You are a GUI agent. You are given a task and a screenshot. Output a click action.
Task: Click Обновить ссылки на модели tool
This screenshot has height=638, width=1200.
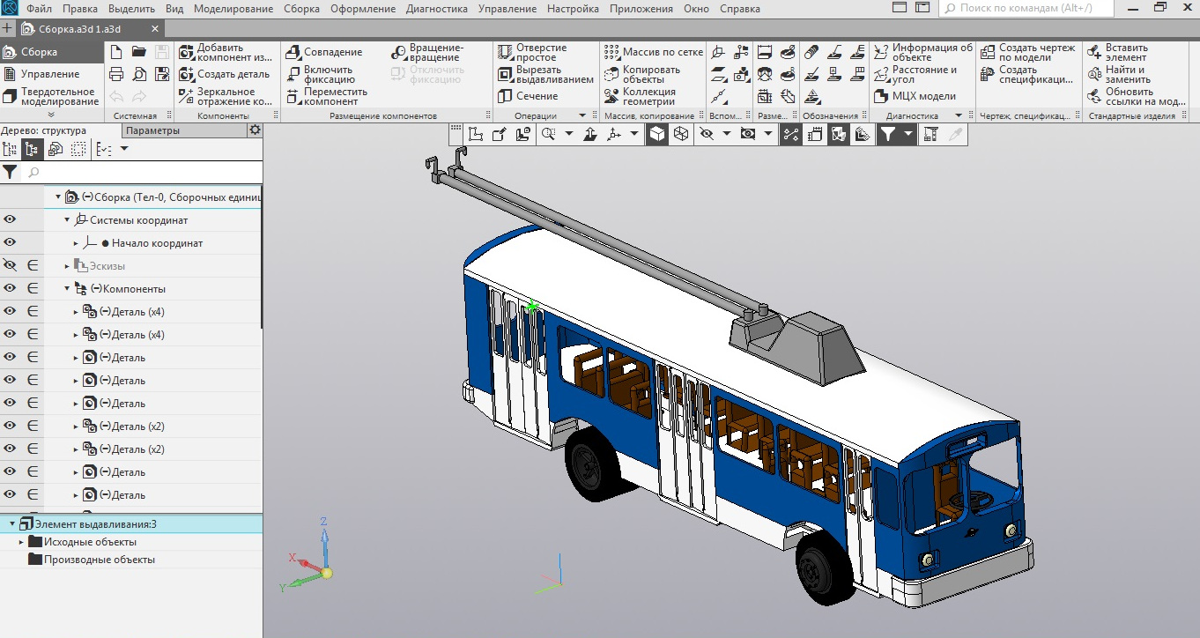point(1136,96)
